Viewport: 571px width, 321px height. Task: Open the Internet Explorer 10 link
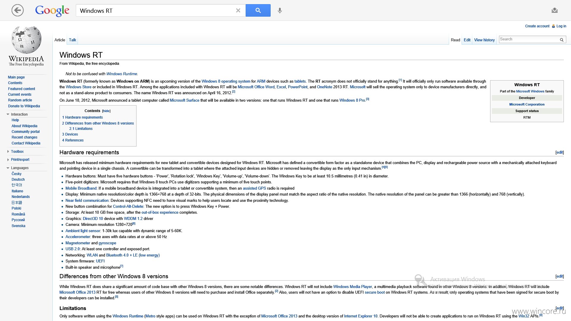pos(361,316)
